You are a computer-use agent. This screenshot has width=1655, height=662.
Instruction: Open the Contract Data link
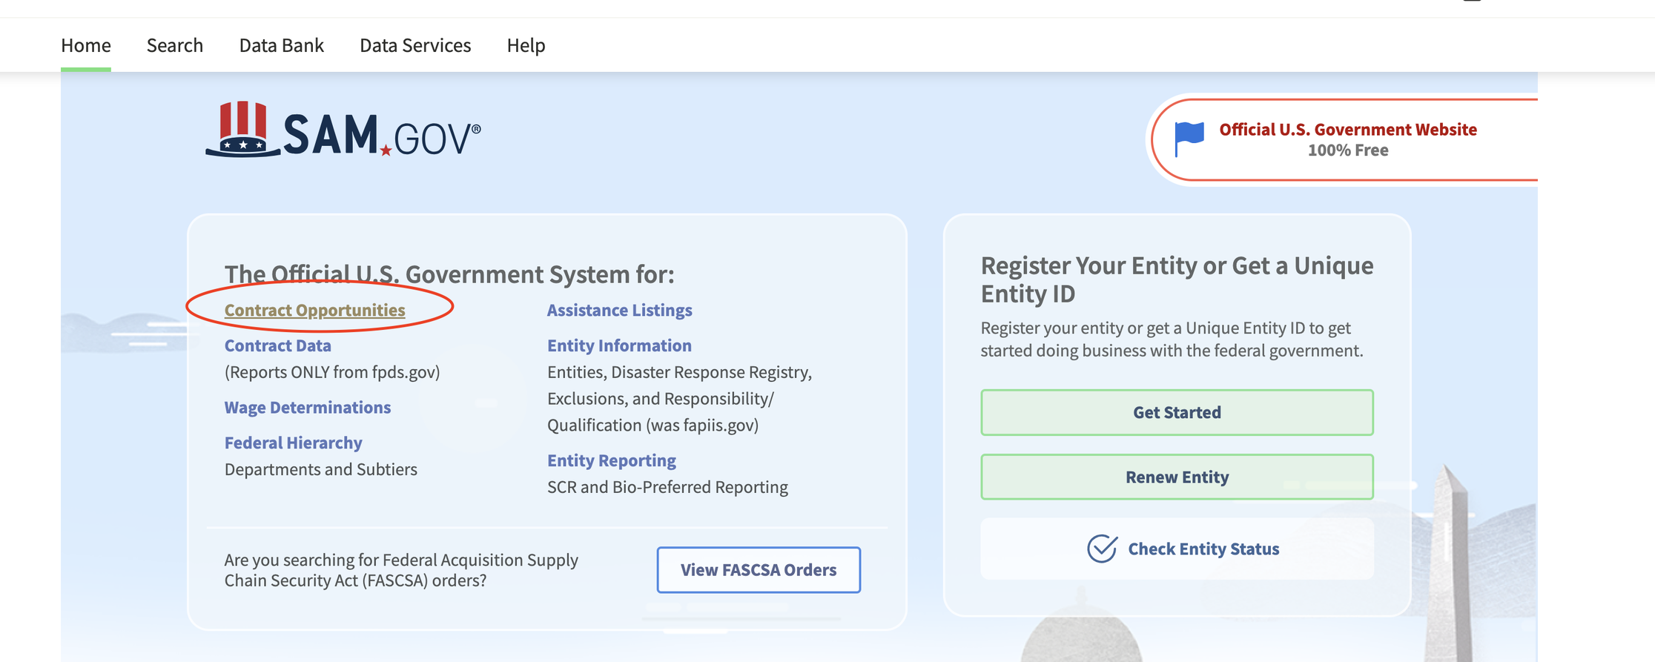tap(278, 345)
